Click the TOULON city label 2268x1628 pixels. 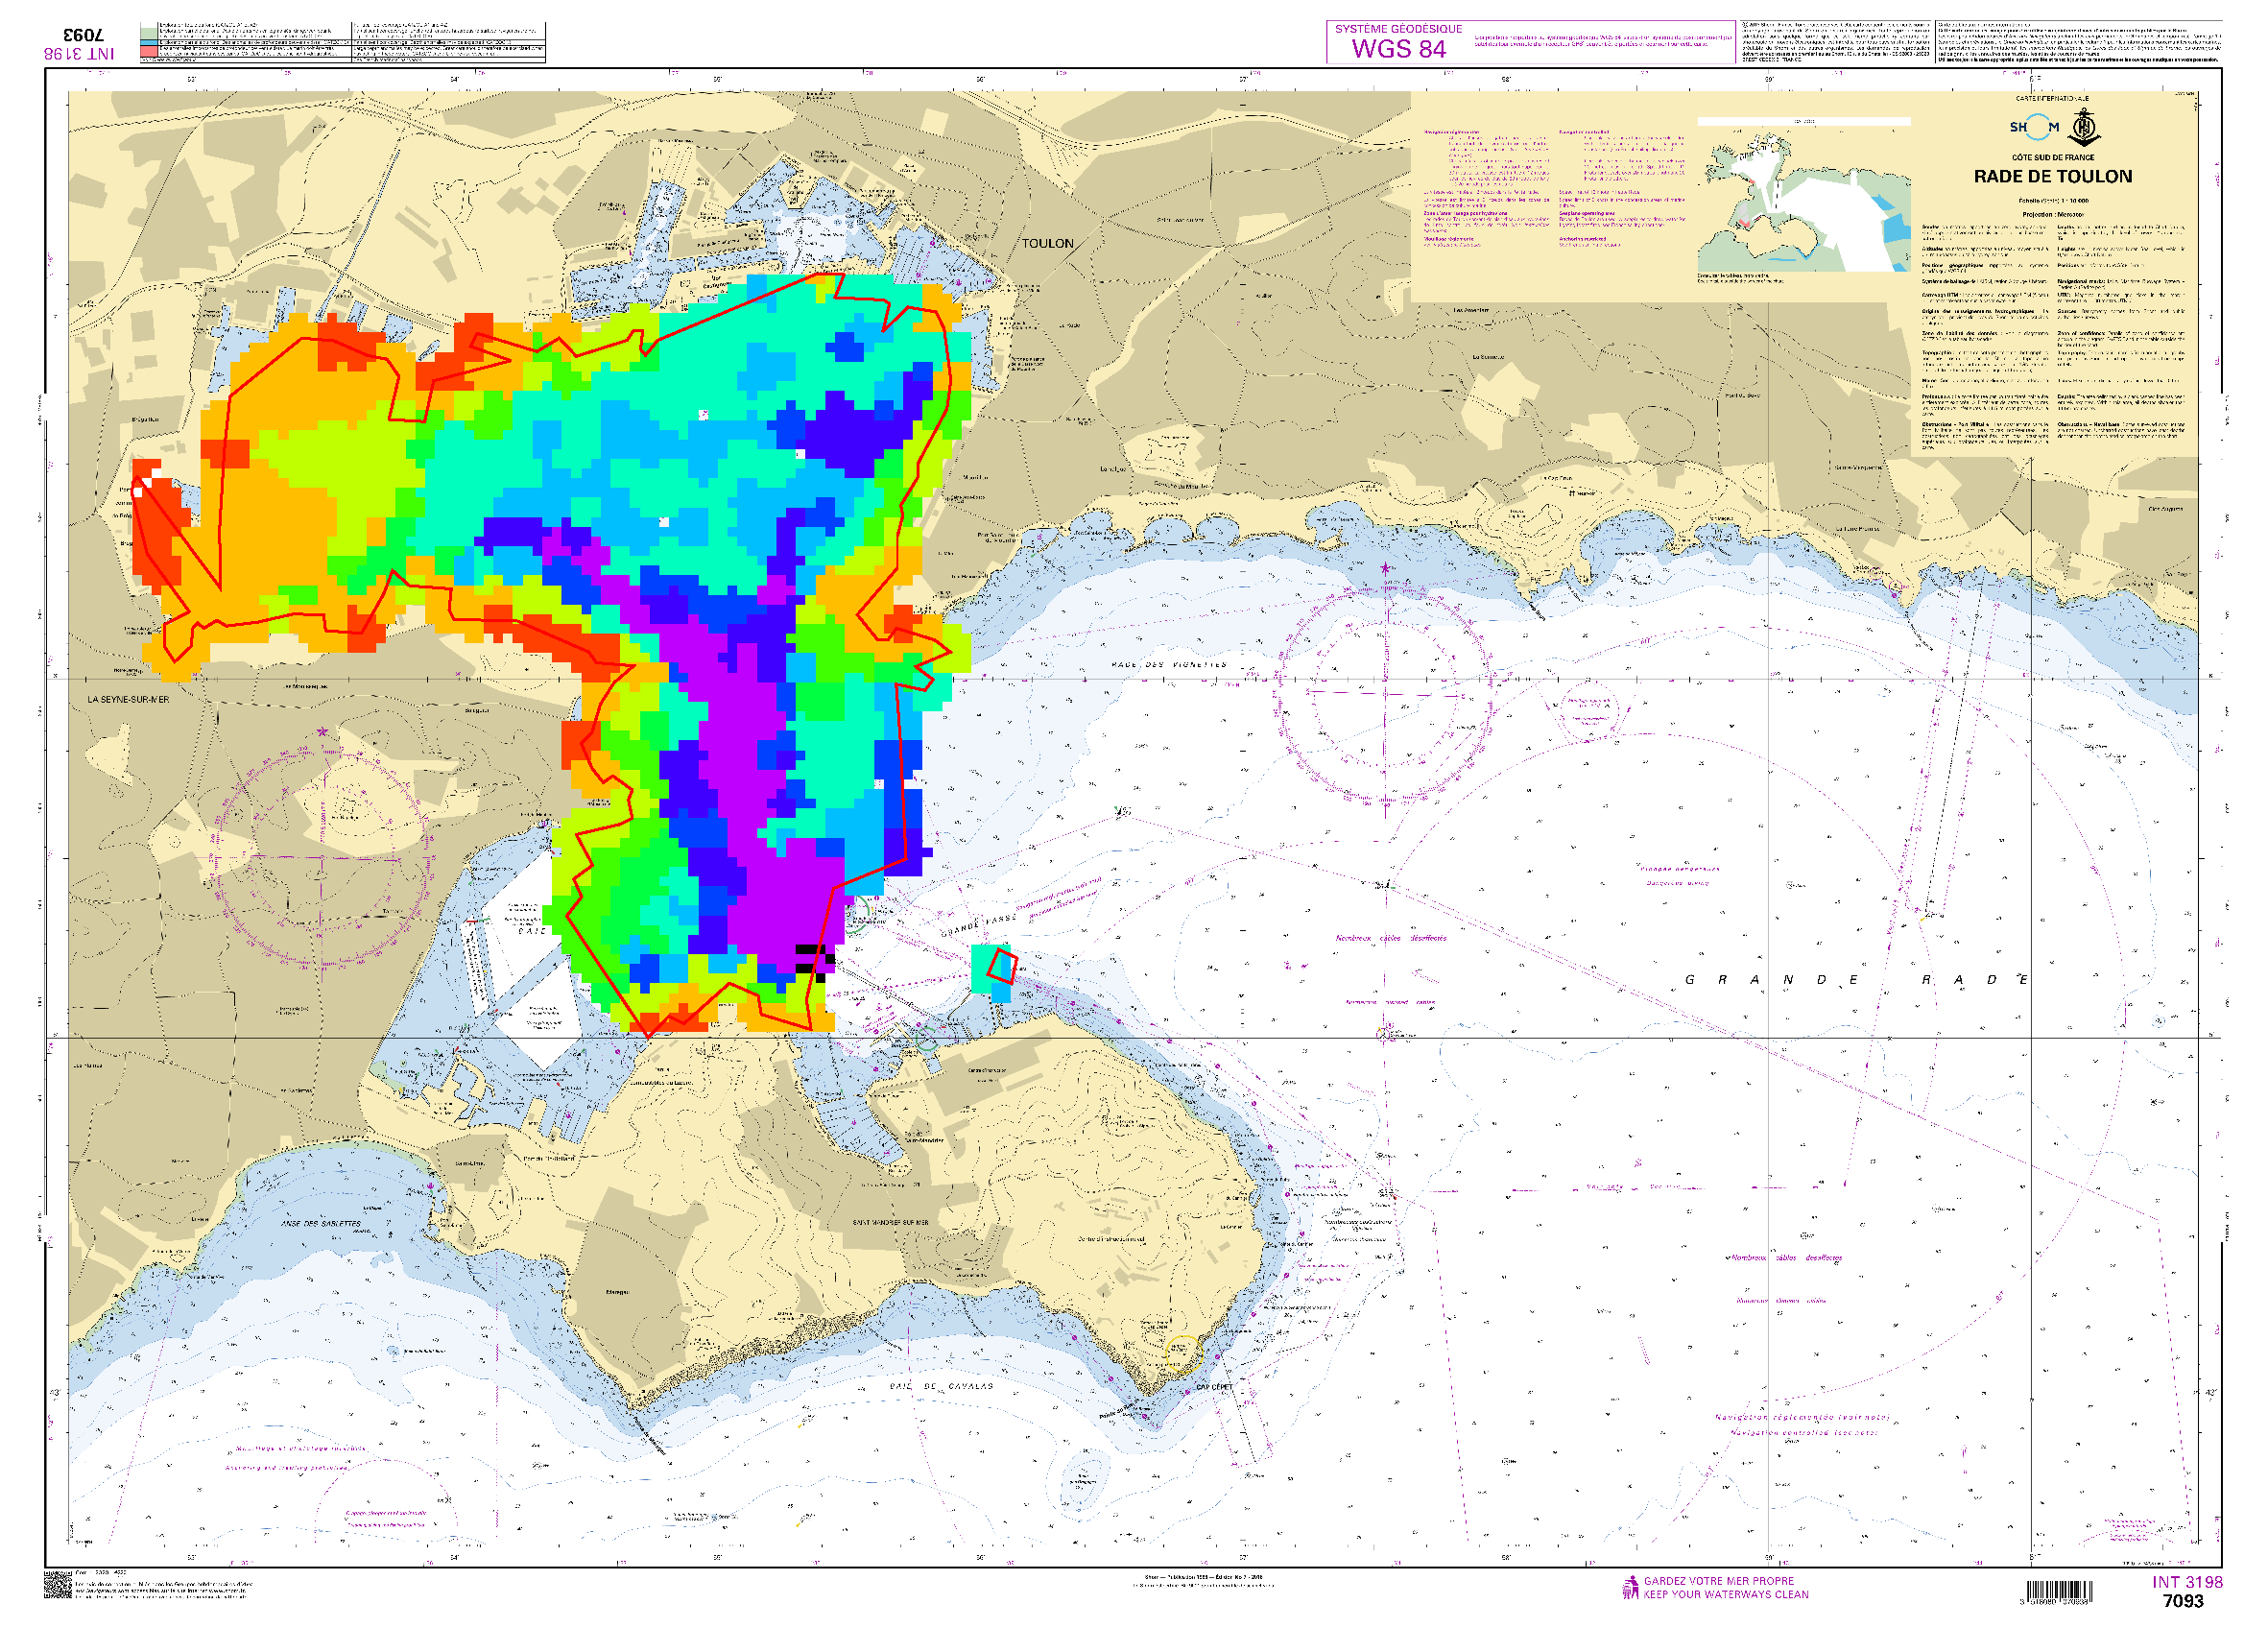(1047, 243)
